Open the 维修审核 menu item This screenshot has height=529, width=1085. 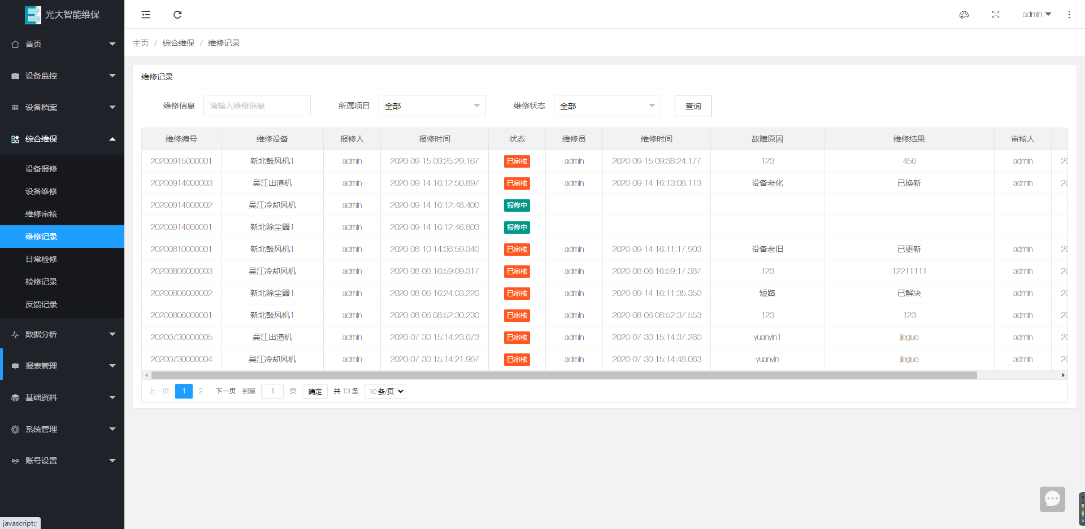[62, 214]
